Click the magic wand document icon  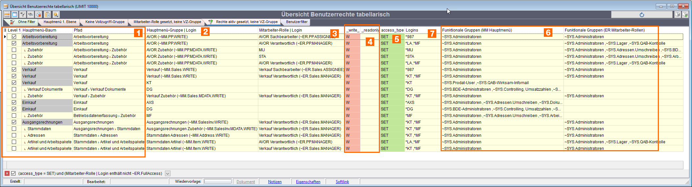(56, 14)
